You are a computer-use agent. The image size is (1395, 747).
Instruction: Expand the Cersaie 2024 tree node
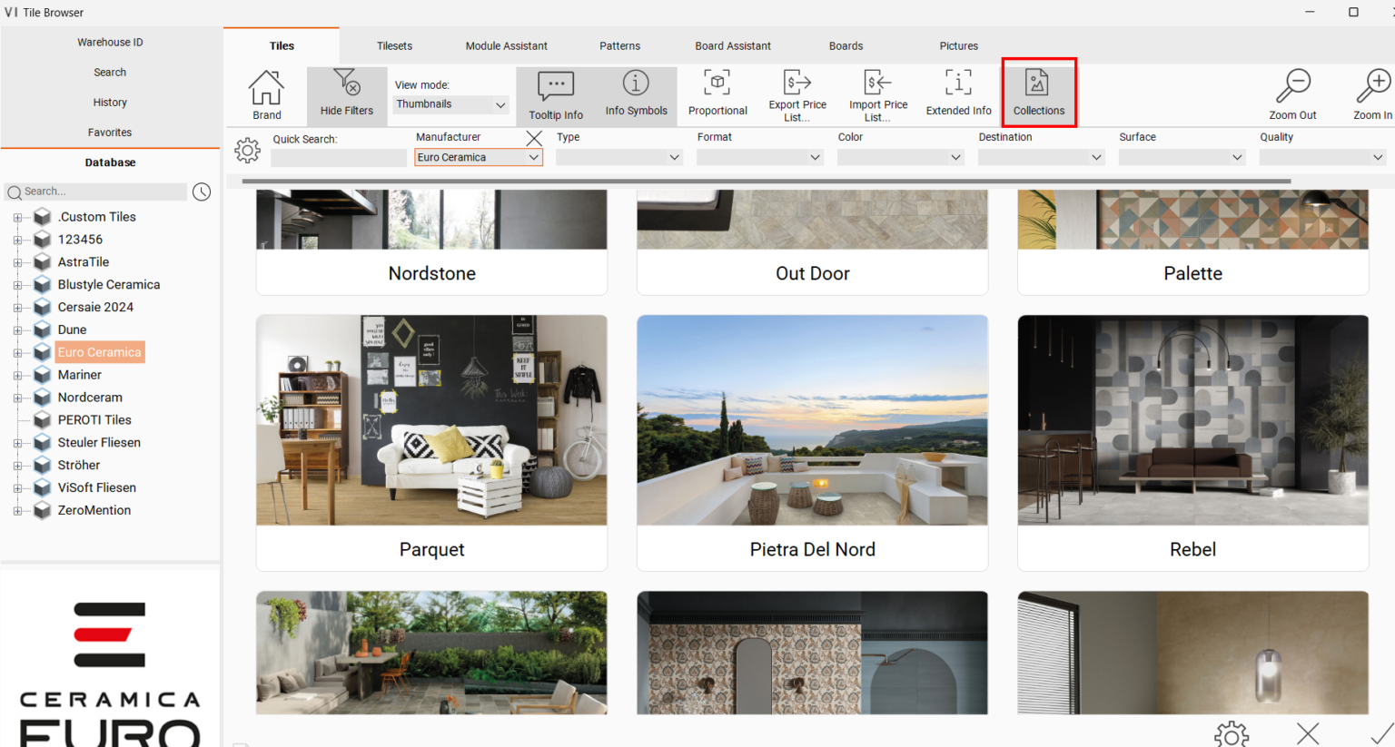[x=17, y=308]
